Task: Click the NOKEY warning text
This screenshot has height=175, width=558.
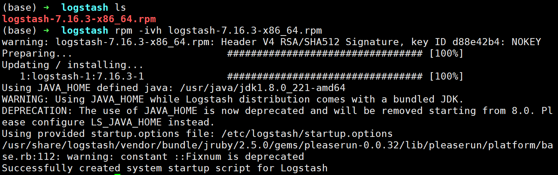Action: pos(526,42)
